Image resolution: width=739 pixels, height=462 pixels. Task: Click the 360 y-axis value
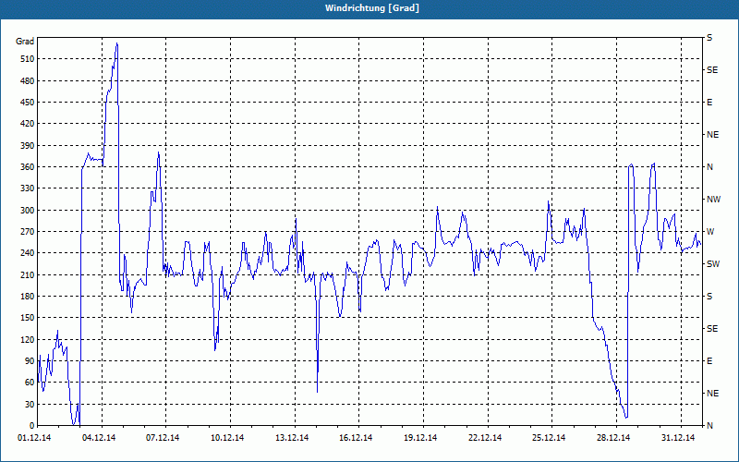tap(29, 167)
